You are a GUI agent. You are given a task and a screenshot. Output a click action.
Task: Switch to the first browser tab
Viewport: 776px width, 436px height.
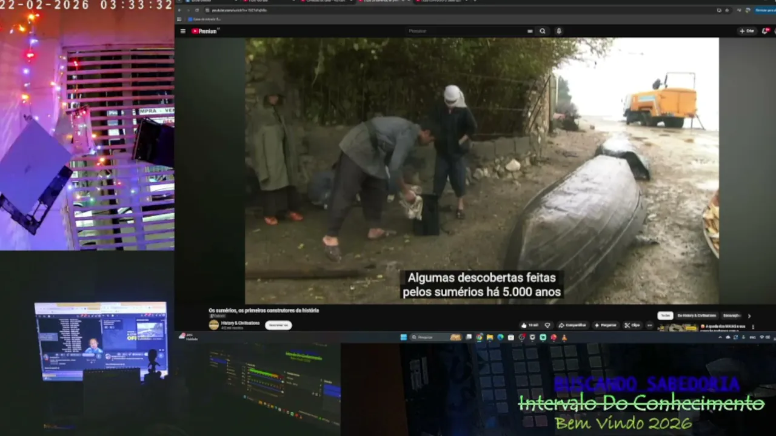210,2
